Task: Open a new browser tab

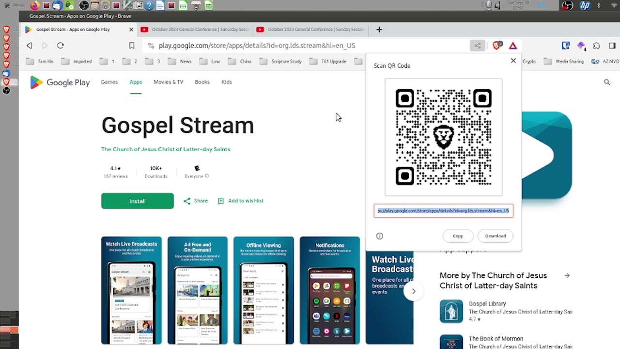Action: 379,30
